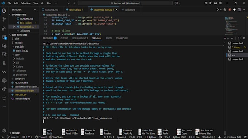Image resolution: width=248 pixels, height=139 pixels.
Task: Open Explorer views and more actions ellipsis
Action: 35,9
